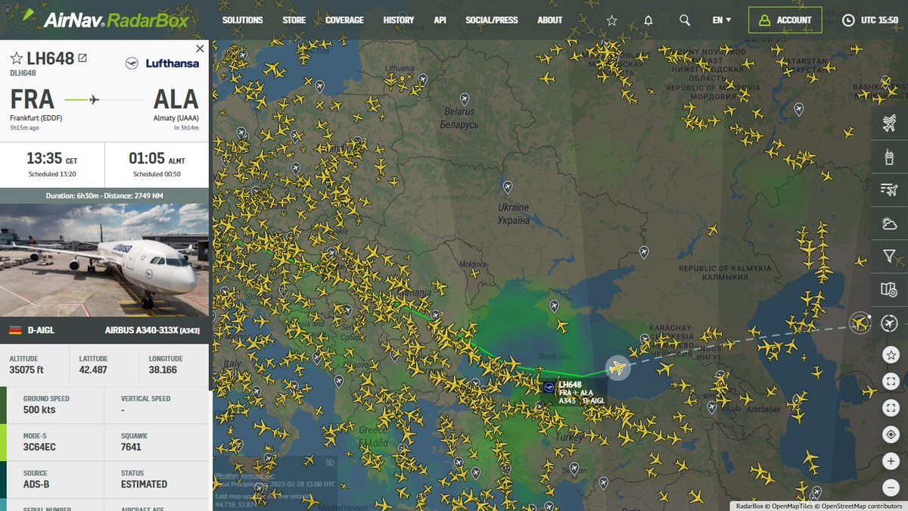This screenshot has height=511, width=908.
Task: Click the ACCOUNT button
Action: (785, 20)
